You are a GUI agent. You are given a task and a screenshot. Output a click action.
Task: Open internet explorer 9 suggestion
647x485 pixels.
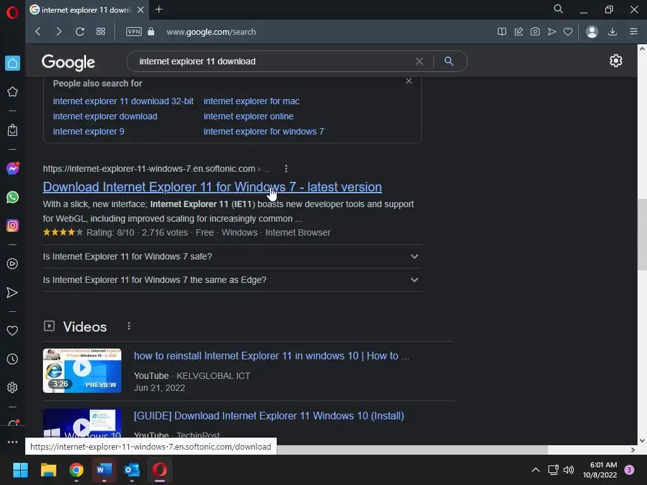tap(88, 131)
